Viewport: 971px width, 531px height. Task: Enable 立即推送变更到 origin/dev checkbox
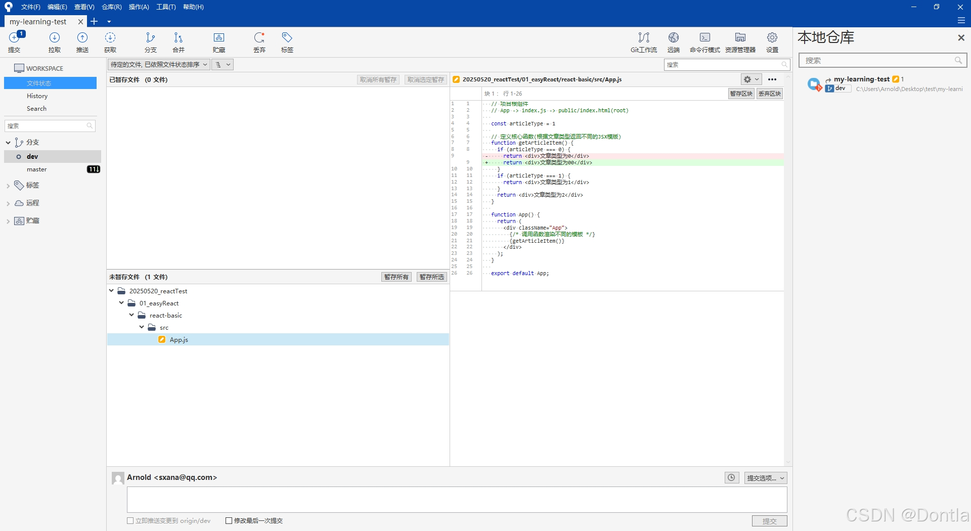[130, 520]
